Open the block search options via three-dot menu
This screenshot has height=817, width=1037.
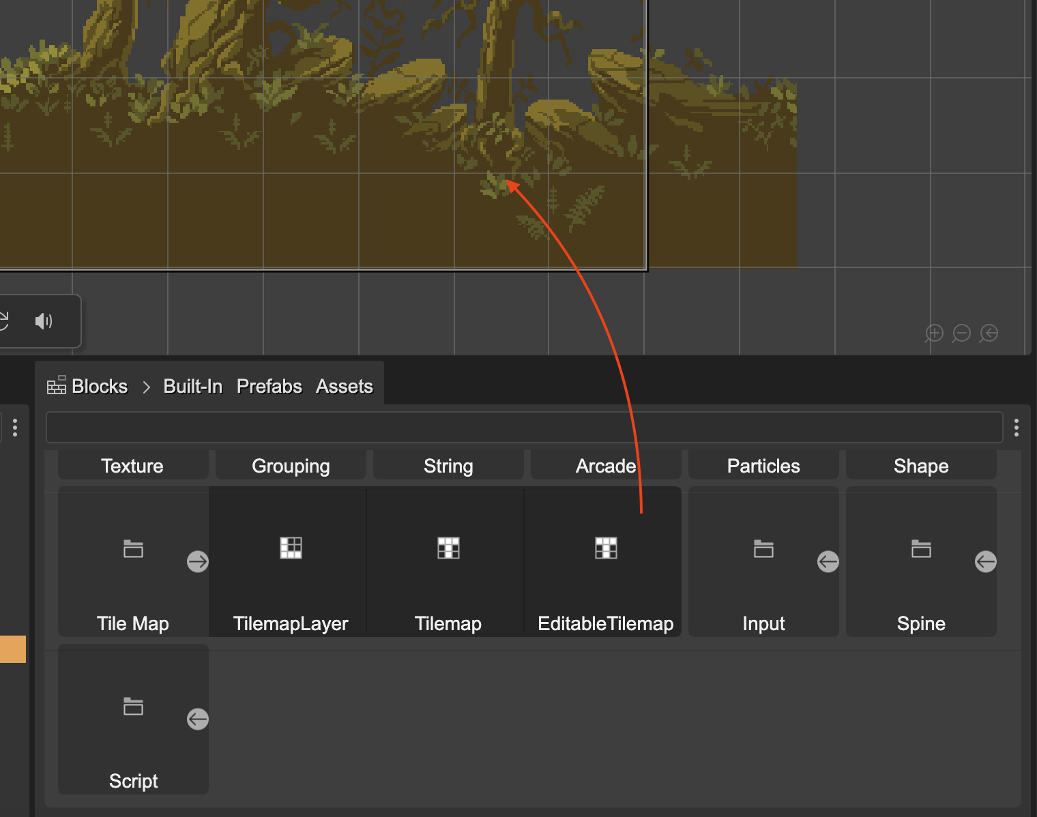(x=1016, y=428)
